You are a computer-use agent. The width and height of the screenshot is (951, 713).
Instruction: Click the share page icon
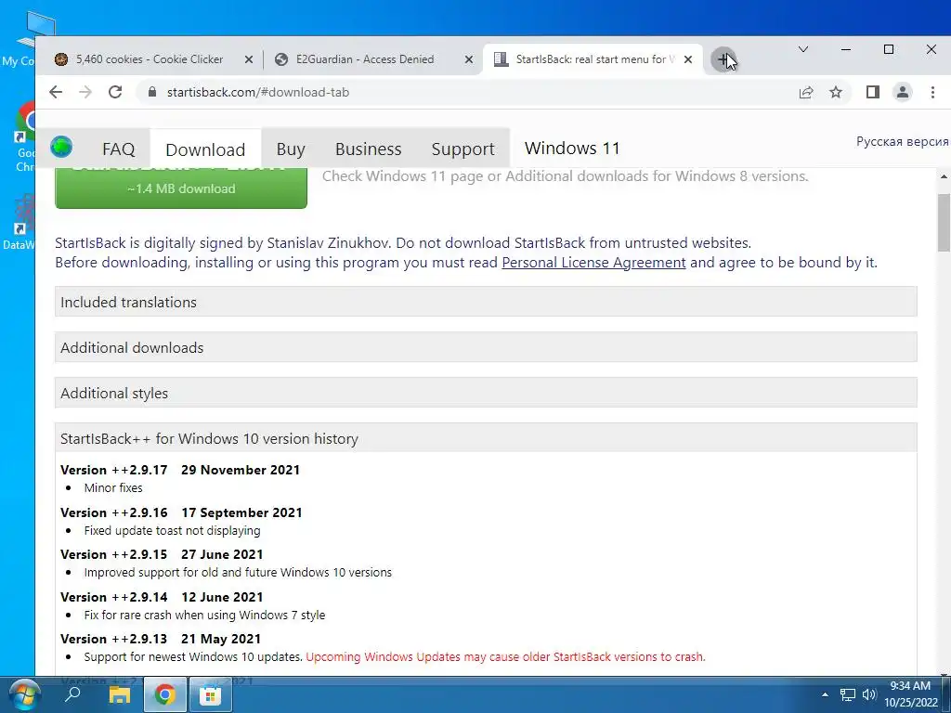click(x=806, y=92)
